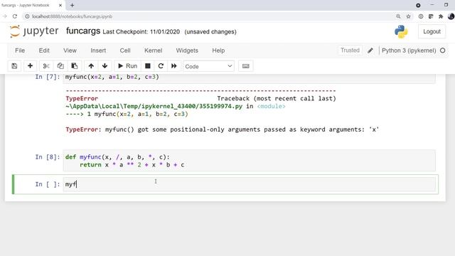Click the pencil edit mode icon
The width and height of the screenshot is (455, 256).
370,50
